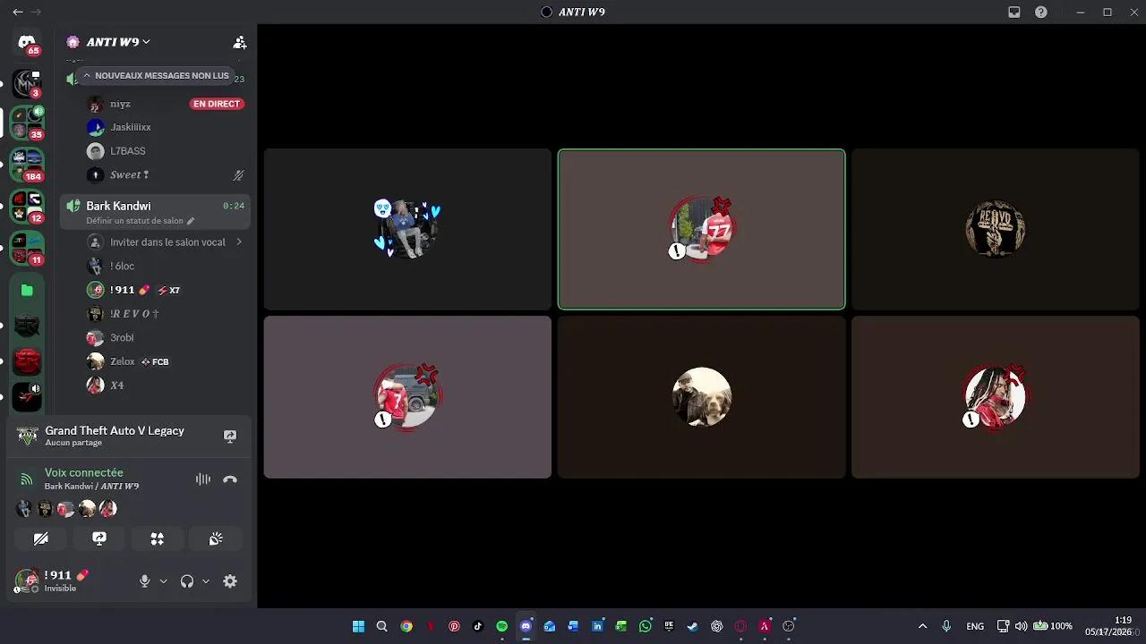Show hidden system tray icons
The image size is (1146, 644).
pos(922,626)
